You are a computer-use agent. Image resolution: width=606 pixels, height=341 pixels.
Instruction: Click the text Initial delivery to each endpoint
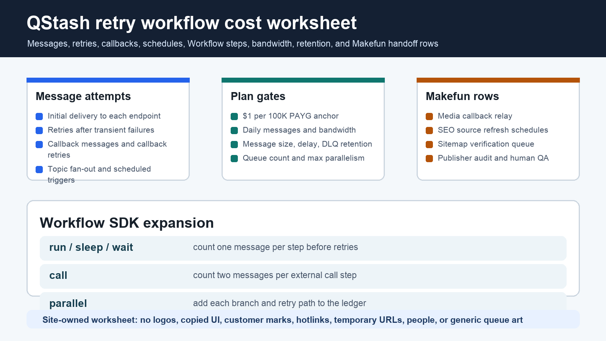tap(104, 116)
